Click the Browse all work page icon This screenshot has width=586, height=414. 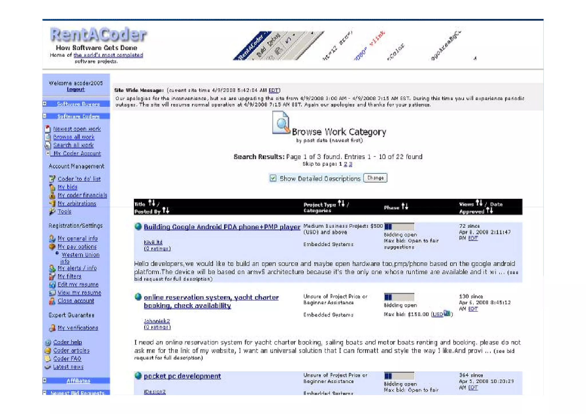point(48,137)
